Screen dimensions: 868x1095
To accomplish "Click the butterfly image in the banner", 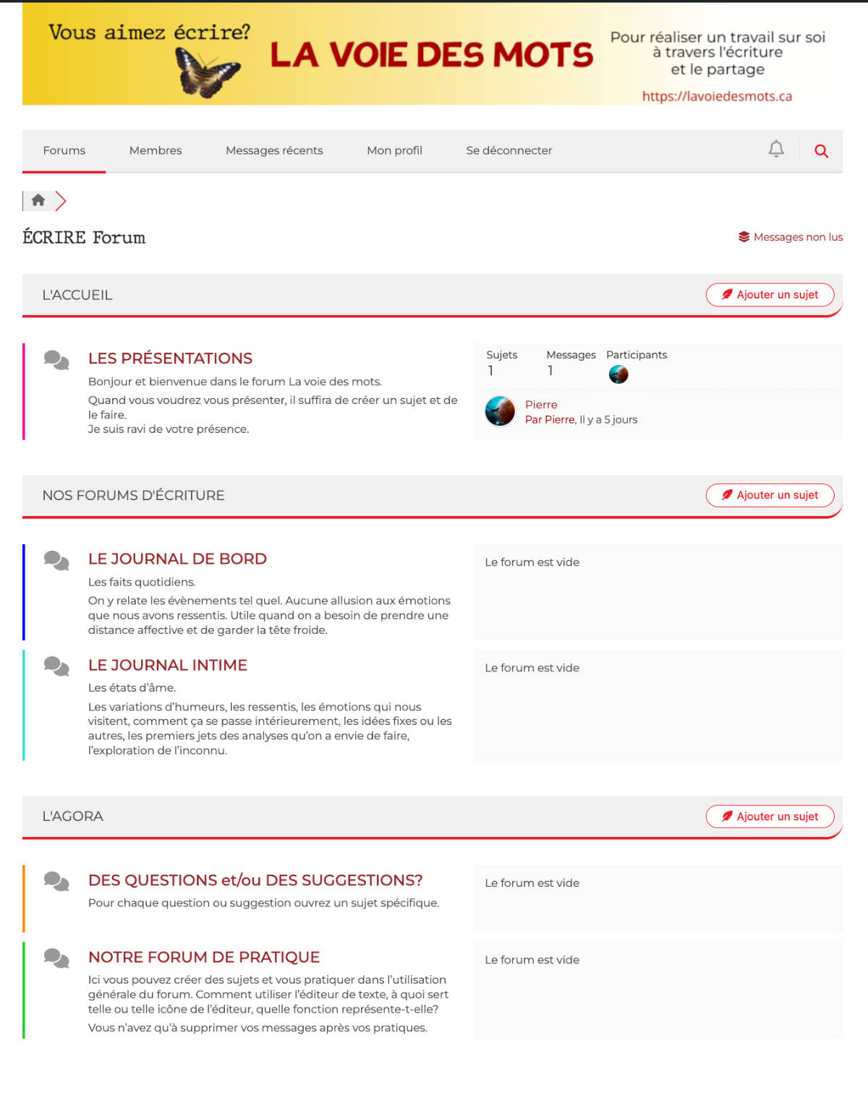I will [x=208, y=72].
